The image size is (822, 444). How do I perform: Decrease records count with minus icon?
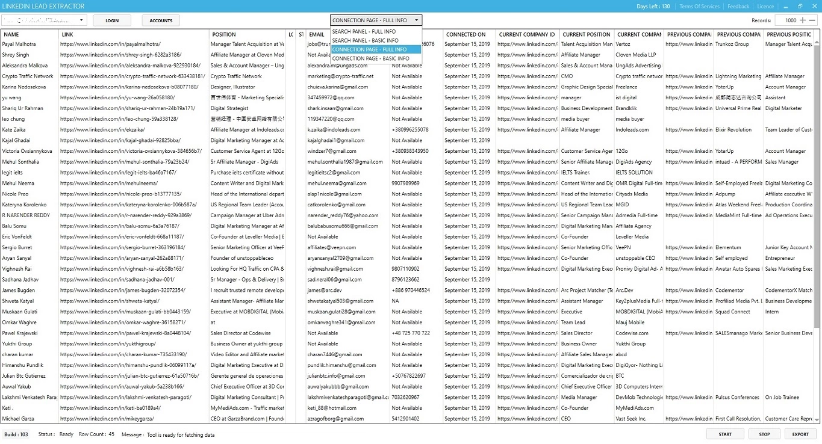pyautogui.click(x=812, y=20)
